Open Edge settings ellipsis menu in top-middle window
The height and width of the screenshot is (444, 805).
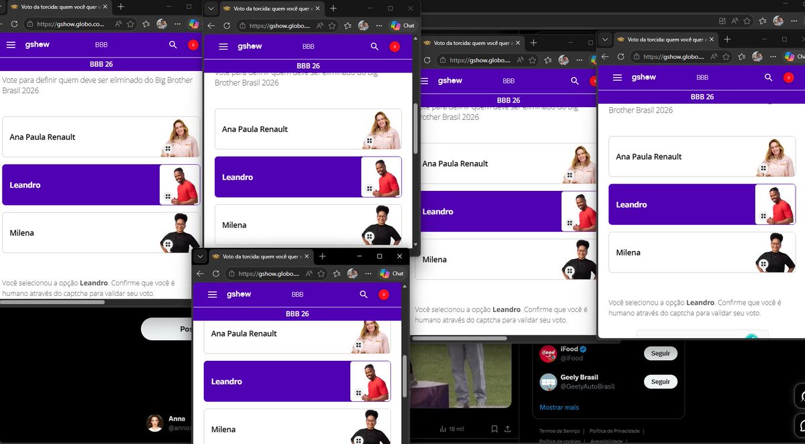378,25
